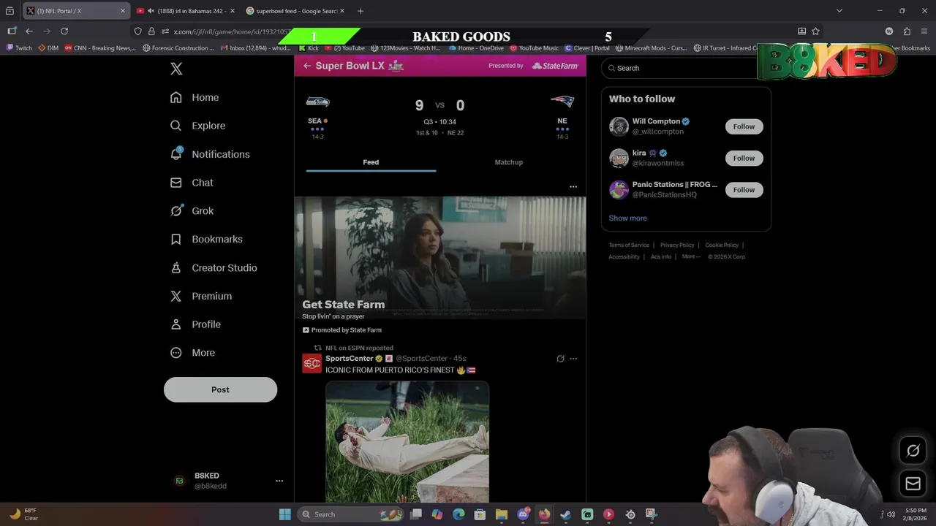936x526 pixels.
Task: Open the Twitch bookmark in bookmarks bar
Action: [19, 48]
